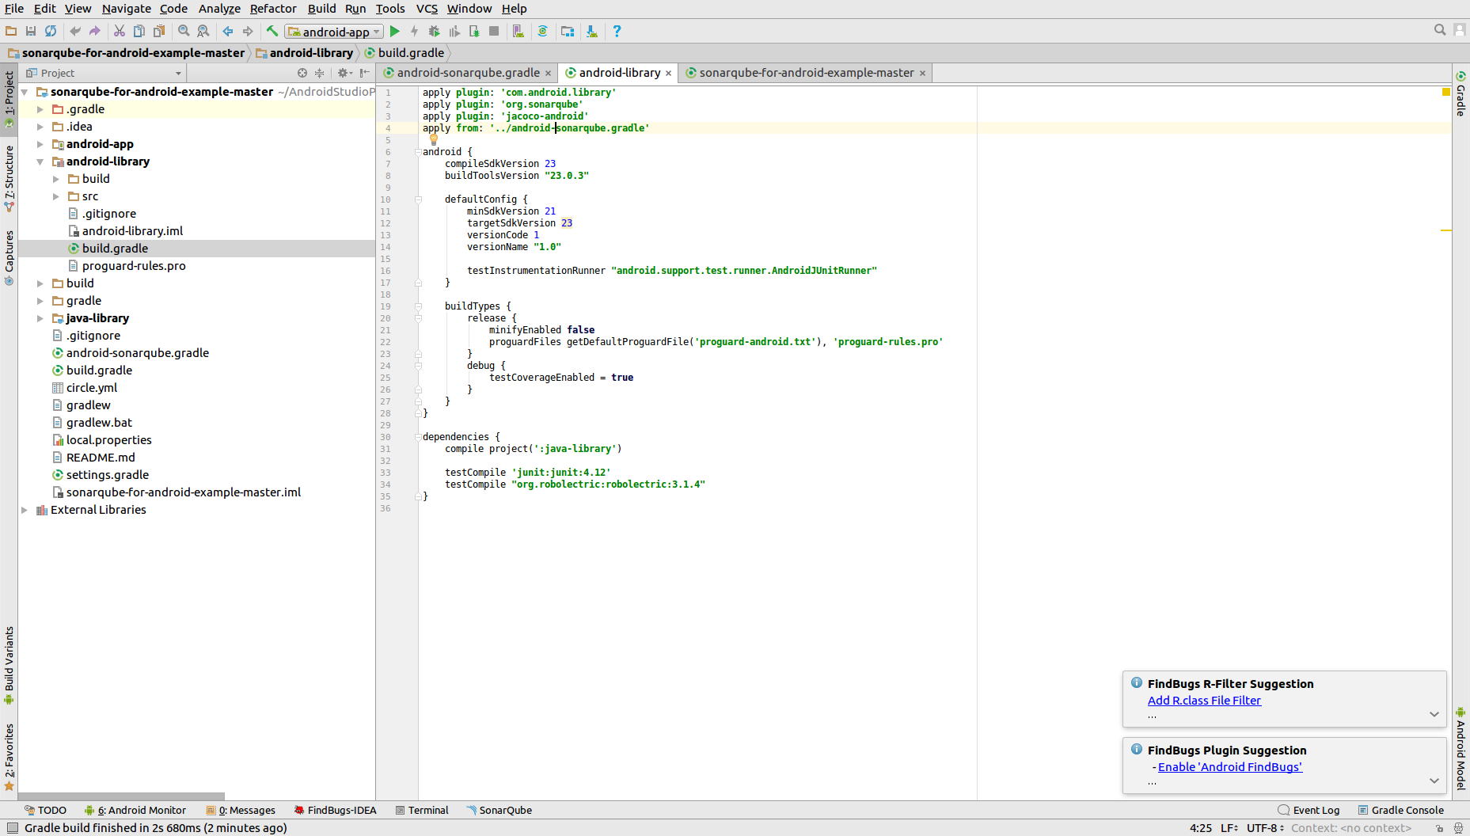
Task: Open the Analyze menu
Action: pos(219,9)
